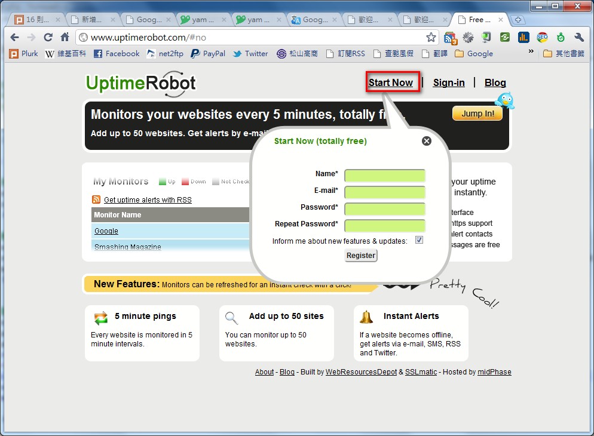This screenshot has width=594, height=436.
Task: Open the RSS feed extension icon
Action: 451,38
